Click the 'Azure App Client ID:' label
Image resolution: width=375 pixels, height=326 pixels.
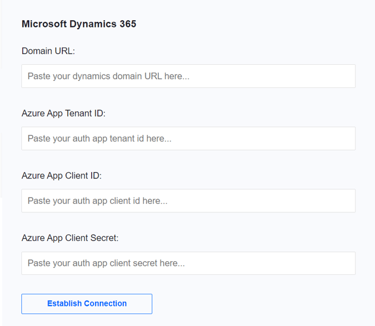tap(61, 176)
